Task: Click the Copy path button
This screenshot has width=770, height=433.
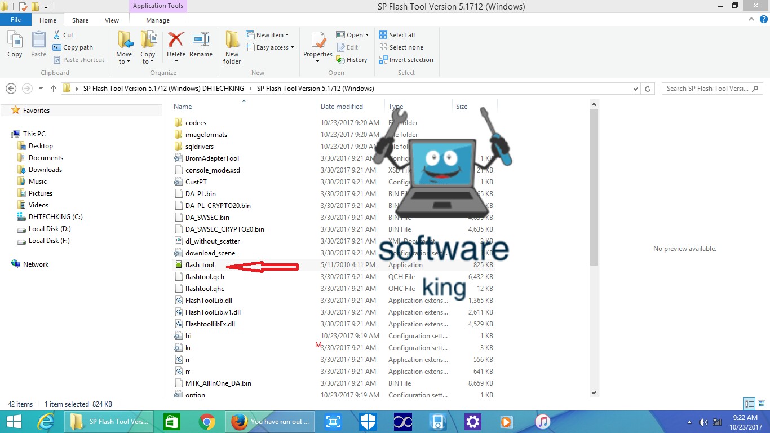Action: [73, 47]
